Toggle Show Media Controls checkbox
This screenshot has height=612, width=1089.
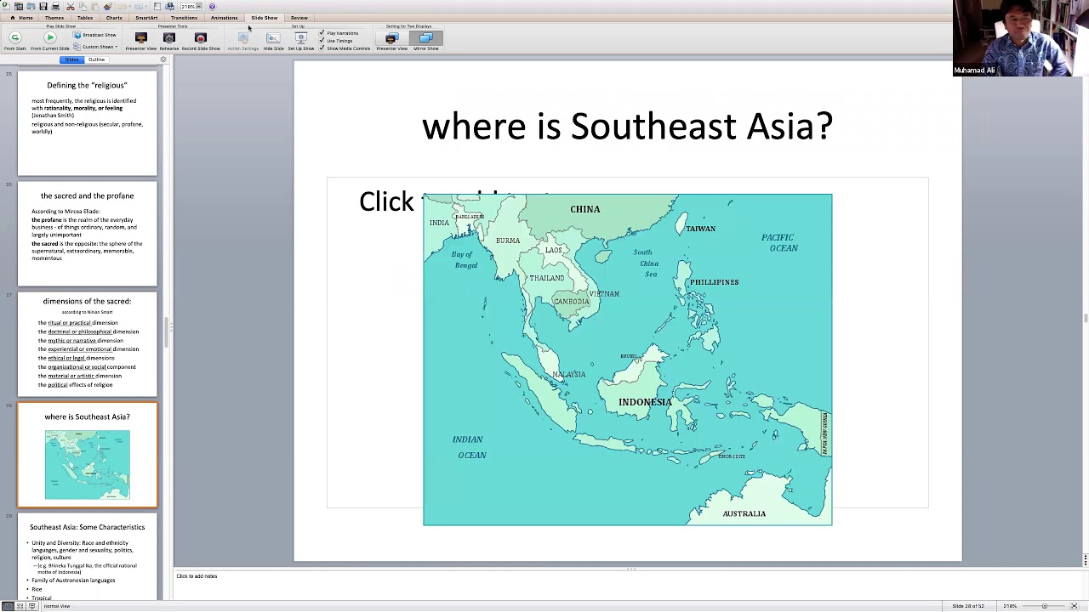click(x=322, y=48)
